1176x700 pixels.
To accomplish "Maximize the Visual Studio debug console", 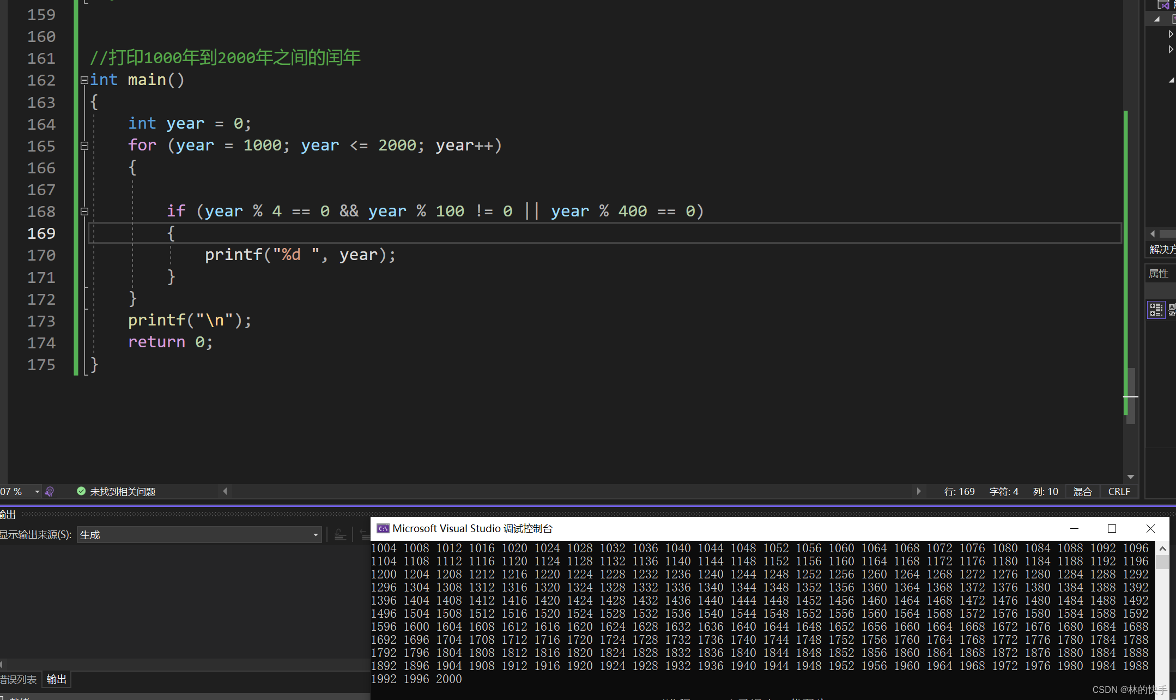I will tap(1112, 528).
